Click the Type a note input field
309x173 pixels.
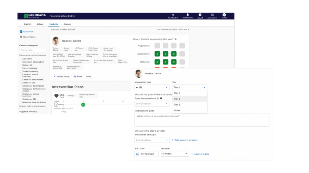(33, 50)
